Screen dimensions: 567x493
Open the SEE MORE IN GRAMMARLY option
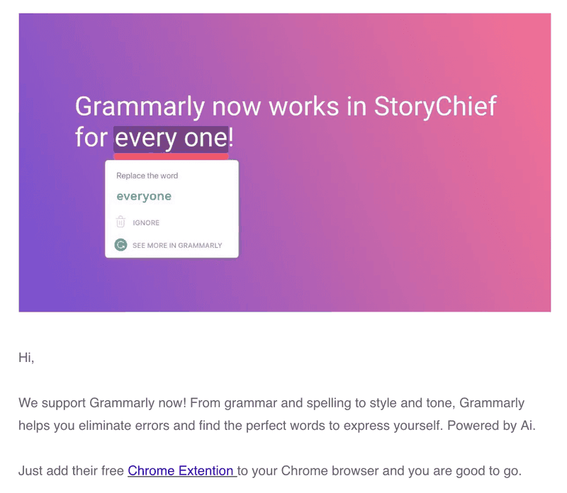(x=176, y=244)
